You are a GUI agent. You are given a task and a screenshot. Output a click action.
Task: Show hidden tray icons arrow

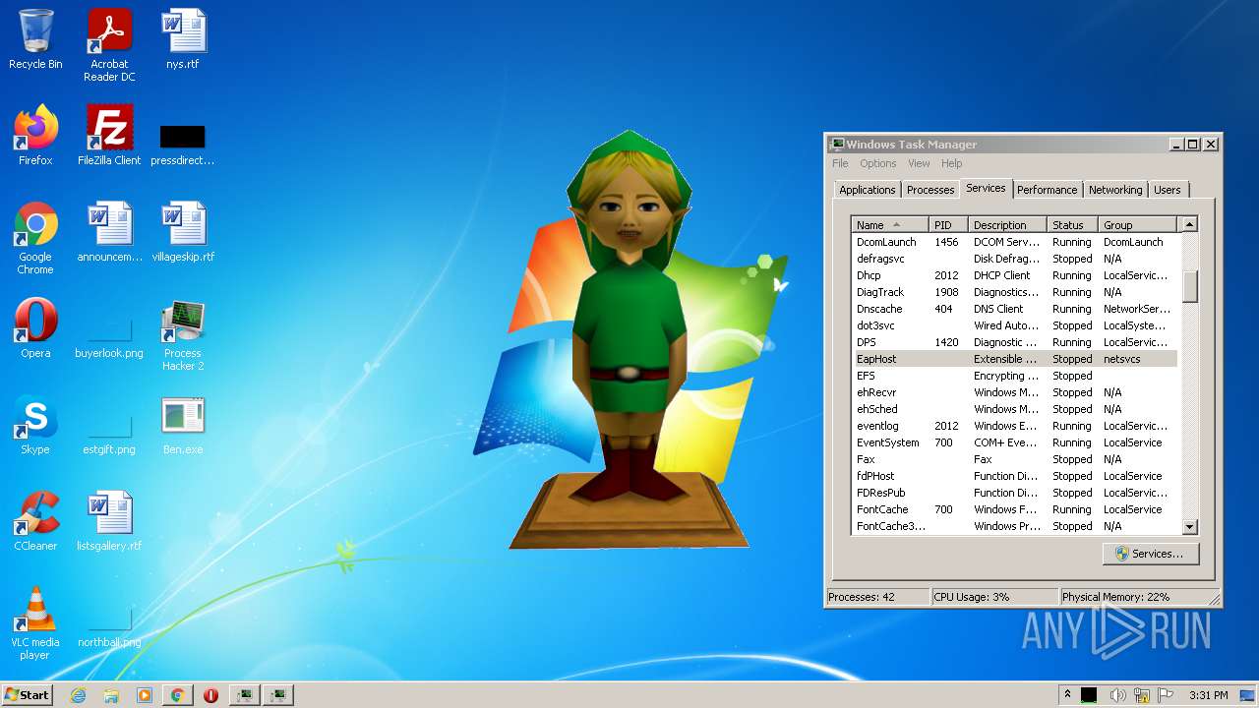coord(1067,694)
